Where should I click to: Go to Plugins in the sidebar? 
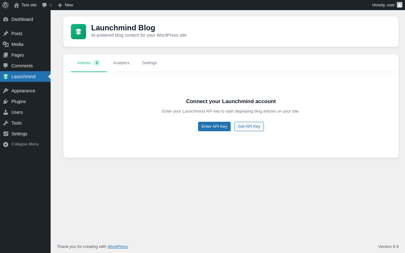tap(25, 102)
